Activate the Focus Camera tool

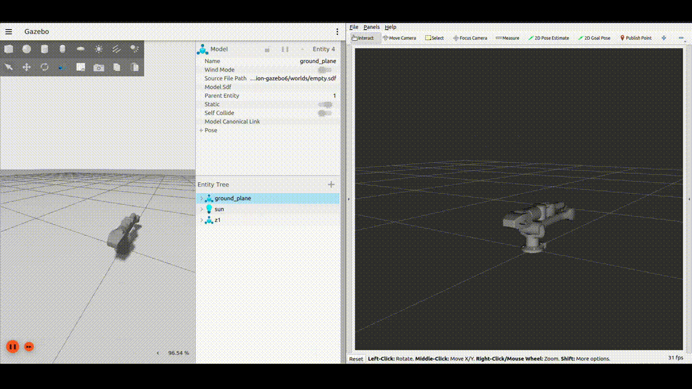[470, 38]
